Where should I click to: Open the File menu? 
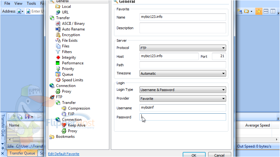pyautogui.click(x=7, y=3)
